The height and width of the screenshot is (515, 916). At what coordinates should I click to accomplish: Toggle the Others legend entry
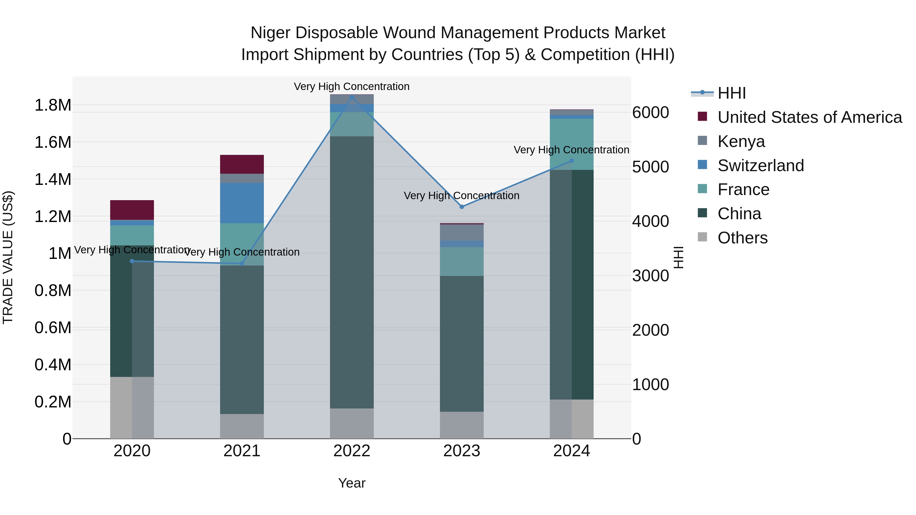point(733,238)
